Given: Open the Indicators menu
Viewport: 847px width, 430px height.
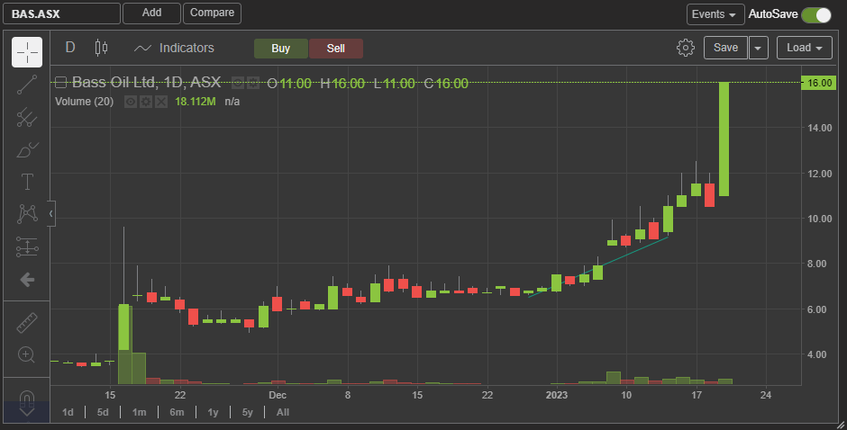Looking at the screenshot, I should click(174, 48).
